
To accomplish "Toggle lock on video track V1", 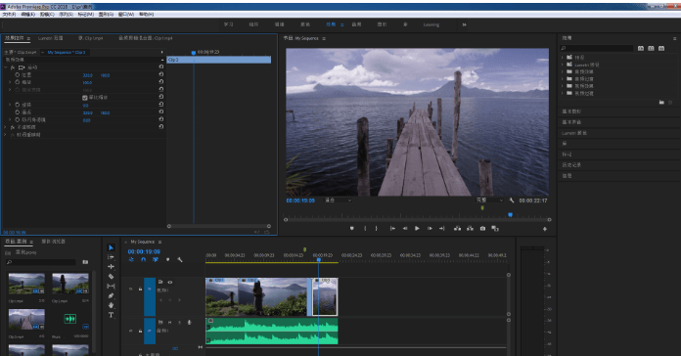I will pos(140,289).
